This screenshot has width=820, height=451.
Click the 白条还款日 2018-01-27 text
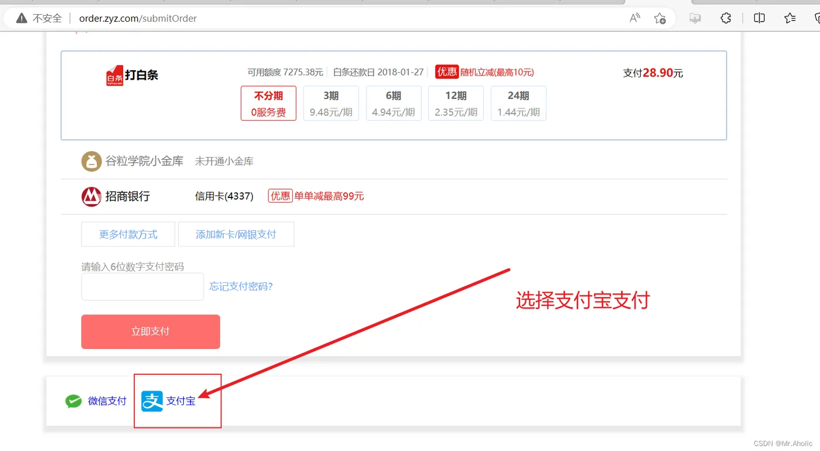(378, 73)
